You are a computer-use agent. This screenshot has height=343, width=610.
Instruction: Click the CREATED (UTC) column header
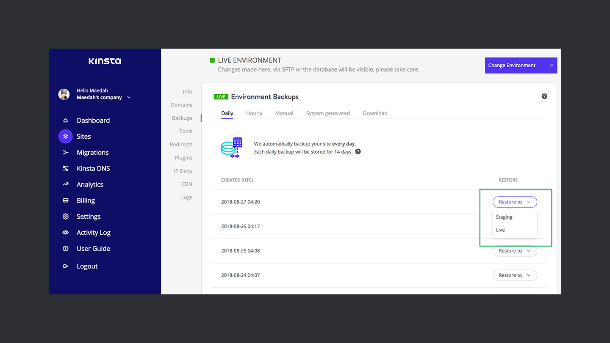237,180
